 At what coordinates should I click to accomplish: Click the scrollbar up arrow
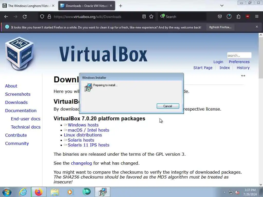(261, 35)
